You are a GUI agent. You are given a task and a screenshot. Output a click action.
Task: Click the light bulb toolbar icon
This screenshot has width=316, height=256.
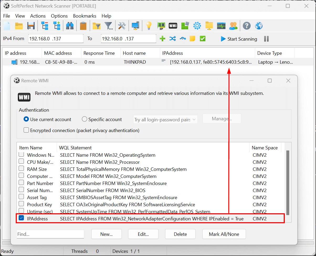[x=149, y=26]
